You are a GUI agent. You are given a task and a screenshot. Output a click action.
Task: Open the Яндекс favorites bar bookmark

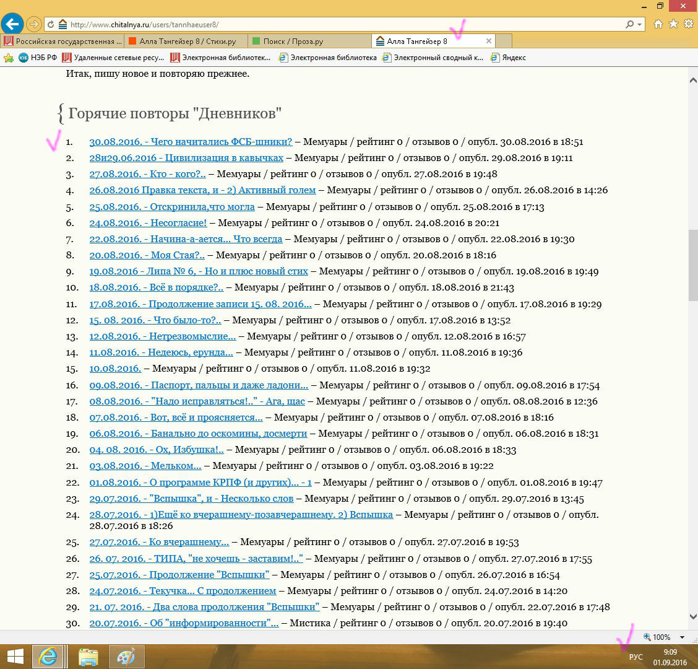tap(514, 58)
